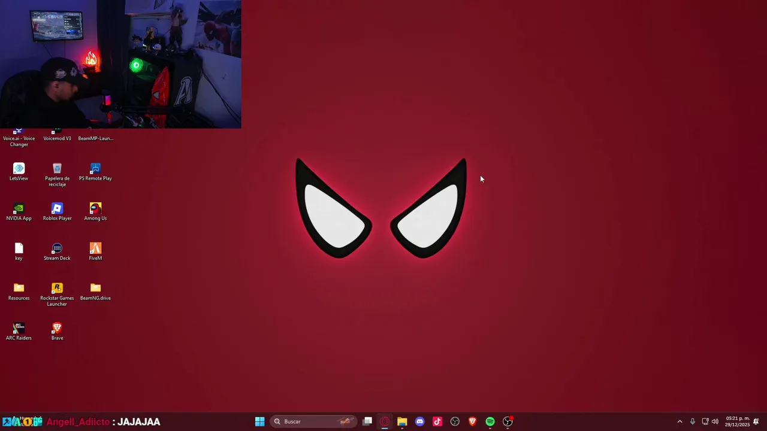This screenshot has width=767, height=431.
Task: Open the Windows Start menu
Action: point(259,421)
